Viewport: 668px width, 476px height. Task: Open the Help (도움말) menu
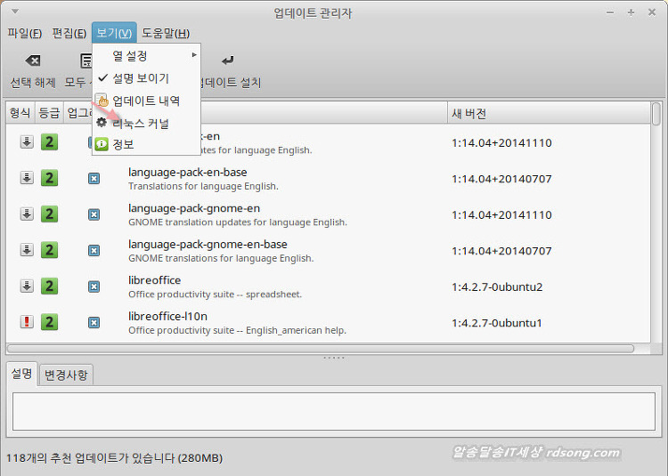tap(166, 34)
